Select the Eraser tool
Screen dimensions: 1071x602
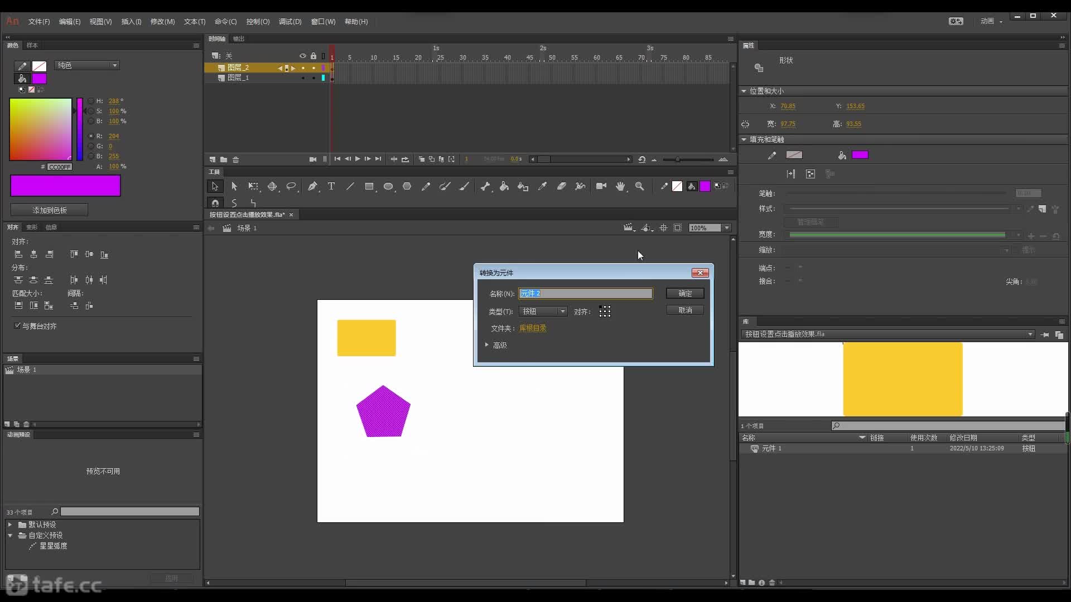click(562, 186)
